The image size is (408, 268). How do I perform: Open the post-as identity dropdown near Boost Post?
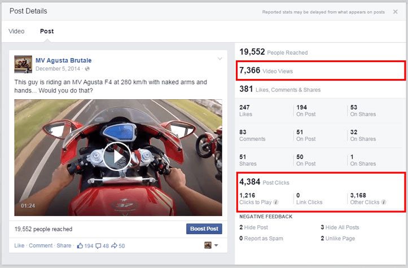tap(211, 245)
